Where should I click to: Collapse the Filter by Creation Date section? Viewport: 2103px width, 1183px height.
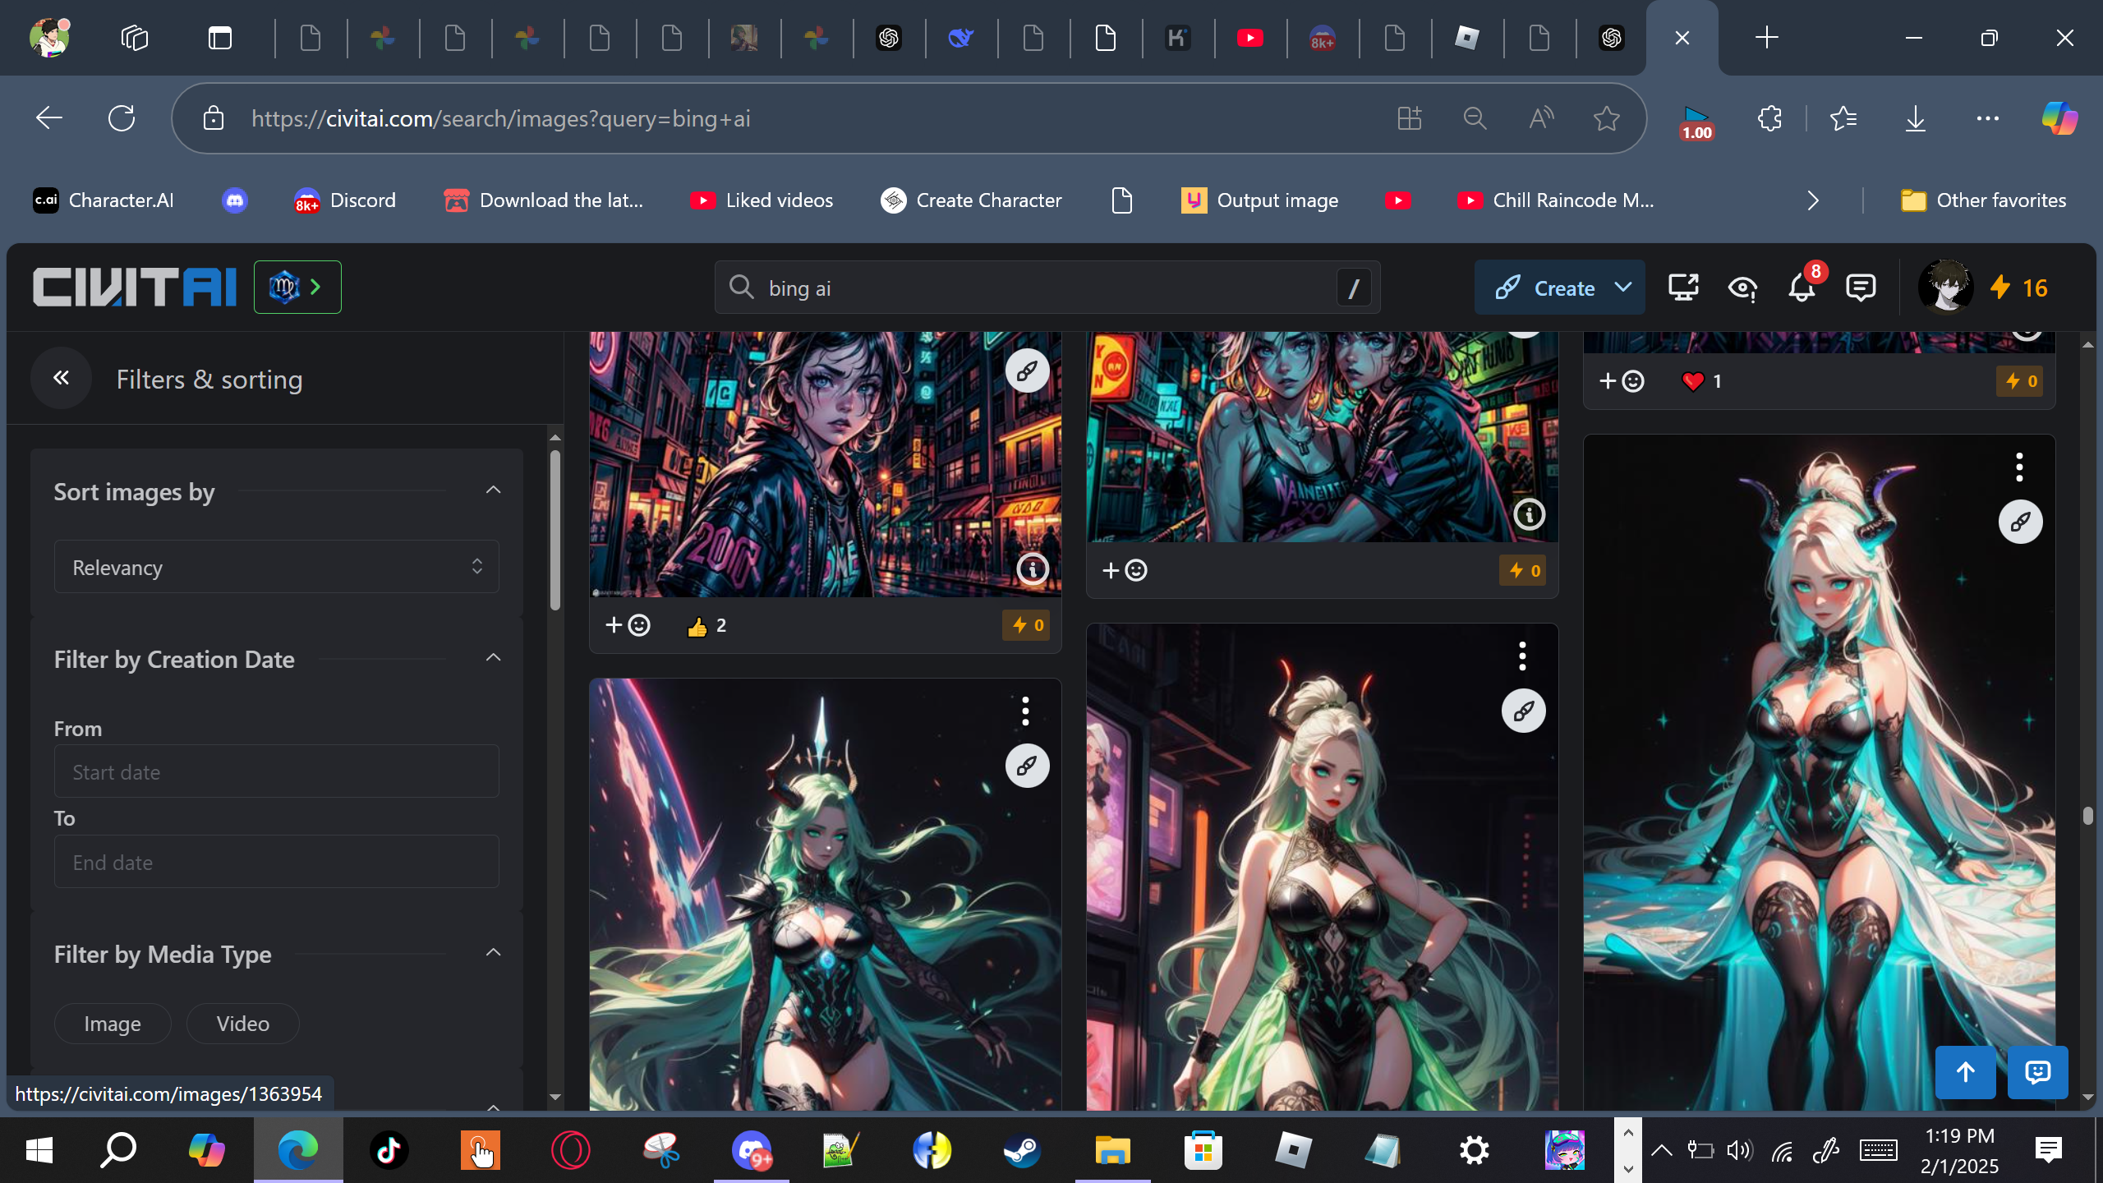tap(493, 658)
